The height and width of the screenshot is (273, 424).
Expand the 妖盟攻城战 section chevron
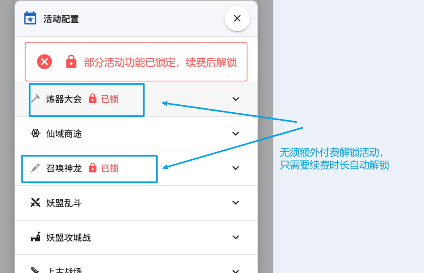pos(236,237)
